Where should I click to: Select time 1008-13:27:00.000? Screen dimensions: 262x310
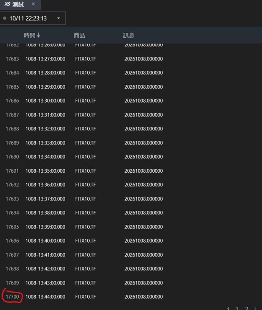click(x=46, y=59)
